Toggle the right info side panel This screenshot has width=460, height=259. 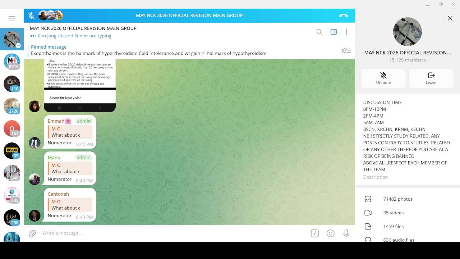(x=333, y=32)
